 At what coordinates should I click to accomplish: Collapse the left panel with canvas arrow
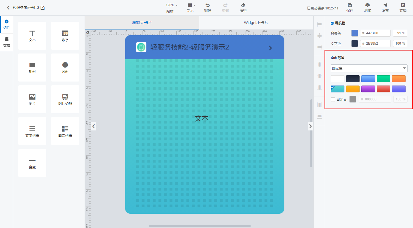tap(93, 126)
